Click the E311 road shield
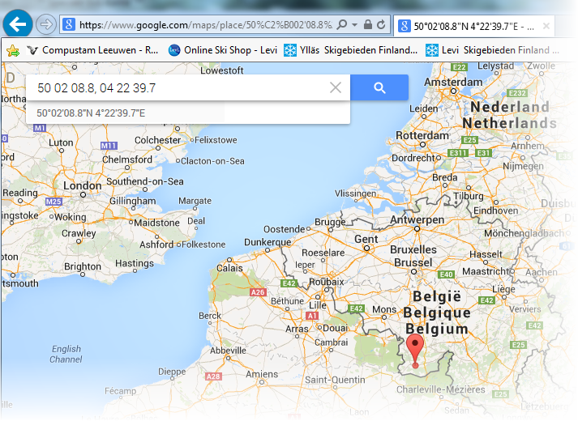This screenshot has width=578, height=421. [458, 153]
